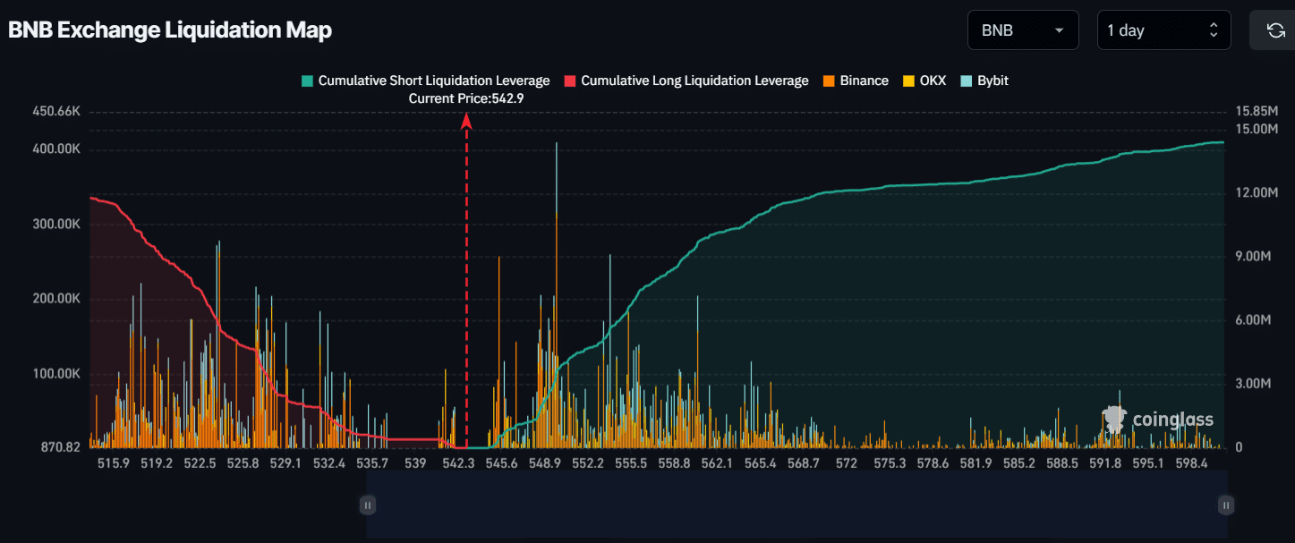Click the left handle of the range slider
The width and height of the screenshot is (1295, 543).
pyautogui.click(x=366, y=505)
